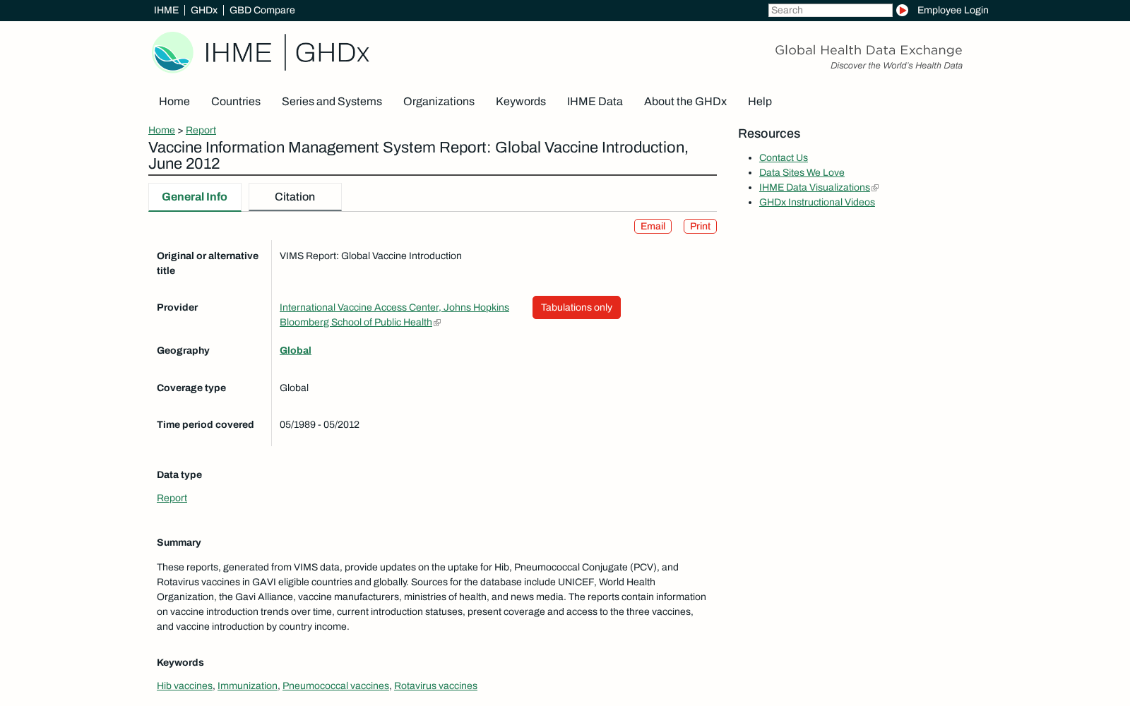This screenshot has width=1130, height=706.
Task: Open Contact Us in Resources
Action: coord(783,158)
